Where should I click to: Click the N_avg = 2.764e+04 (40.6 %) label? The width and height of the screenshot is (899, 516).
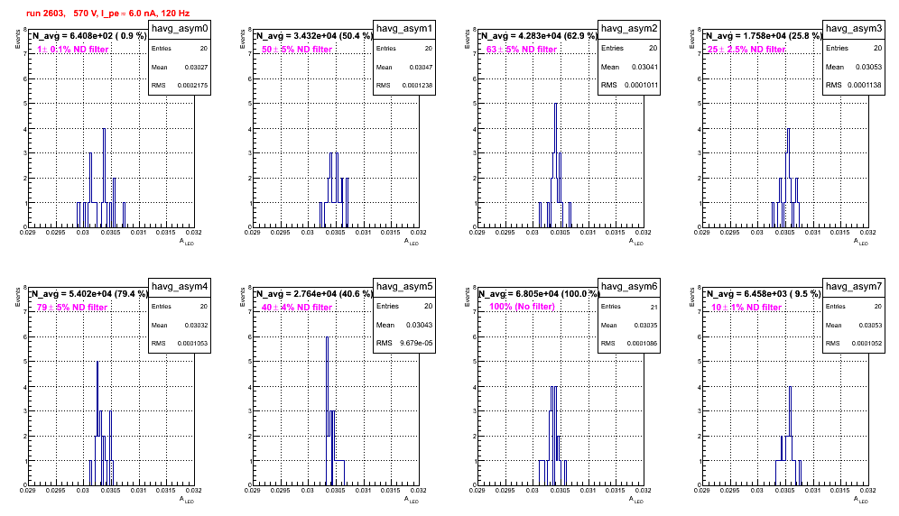314,294
